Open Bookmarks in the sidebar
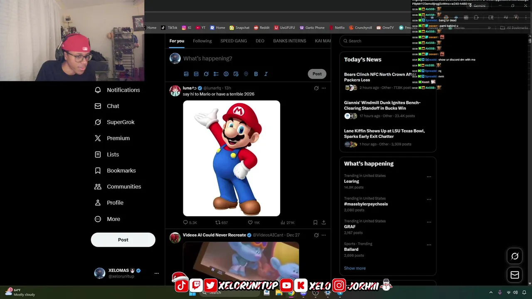 [115, 171]
